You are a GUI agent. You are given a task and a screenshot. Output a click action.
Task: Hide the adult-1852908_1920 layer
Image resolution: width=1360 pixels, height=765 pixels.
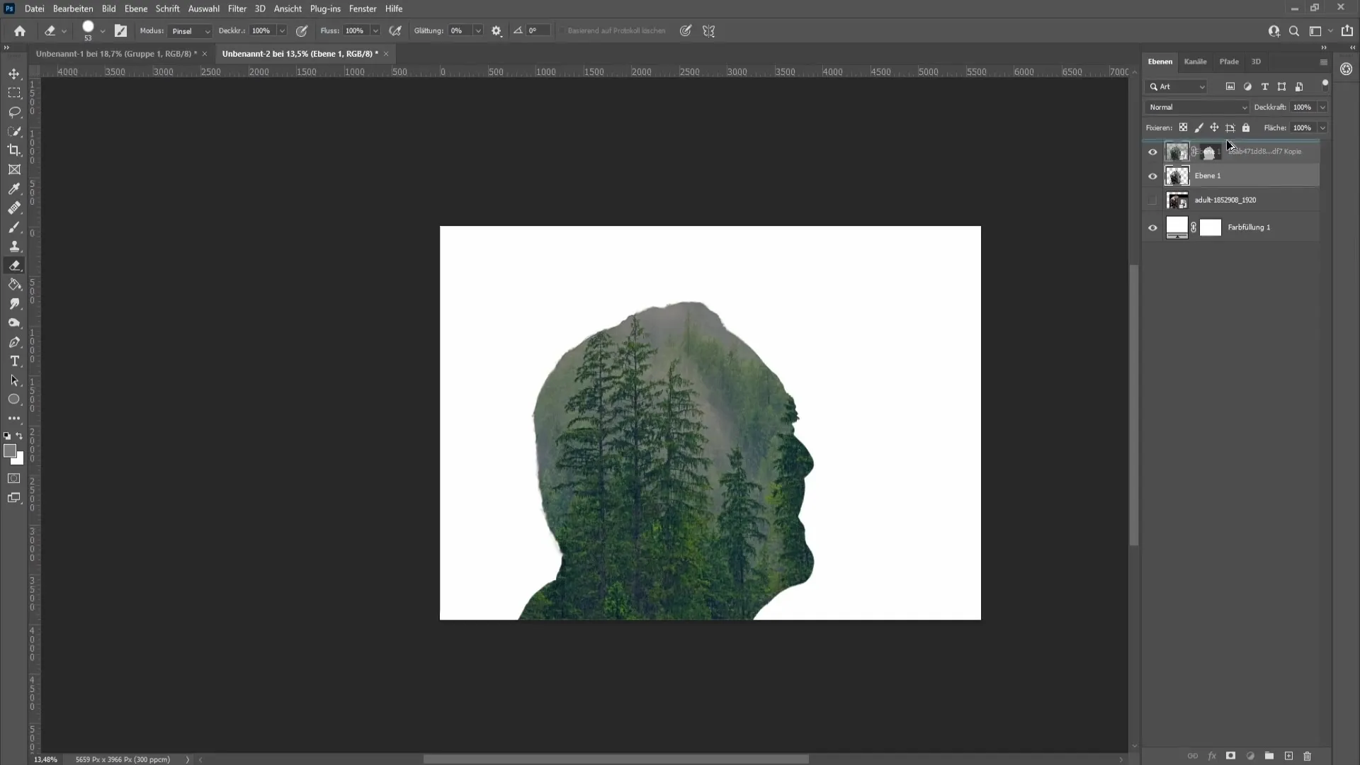click(x=1152, y=199)
